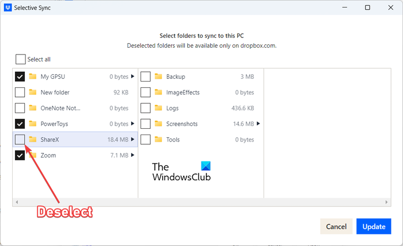This screenshot has height=246, width=403.
Task: Check the ImageEffects checkbox
Action: (x=146, y=93)
